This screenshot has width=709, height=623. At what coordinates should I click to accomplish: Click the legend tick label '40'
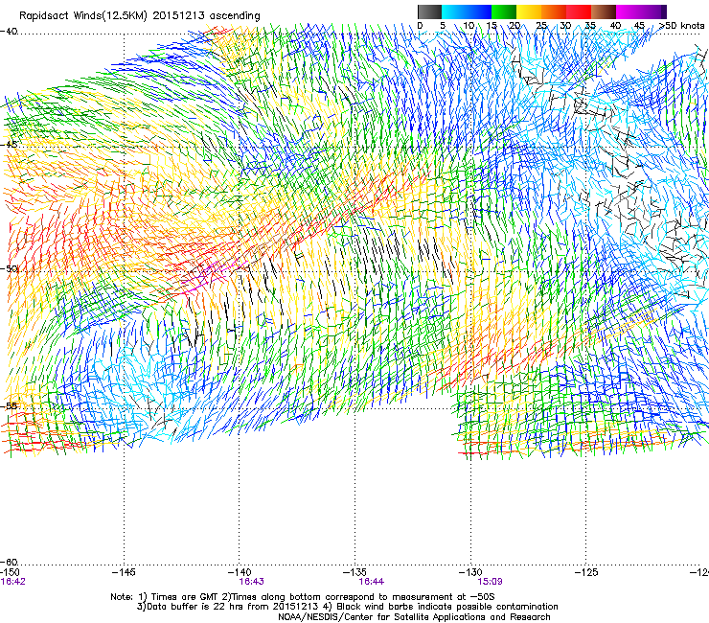point(616,26)
